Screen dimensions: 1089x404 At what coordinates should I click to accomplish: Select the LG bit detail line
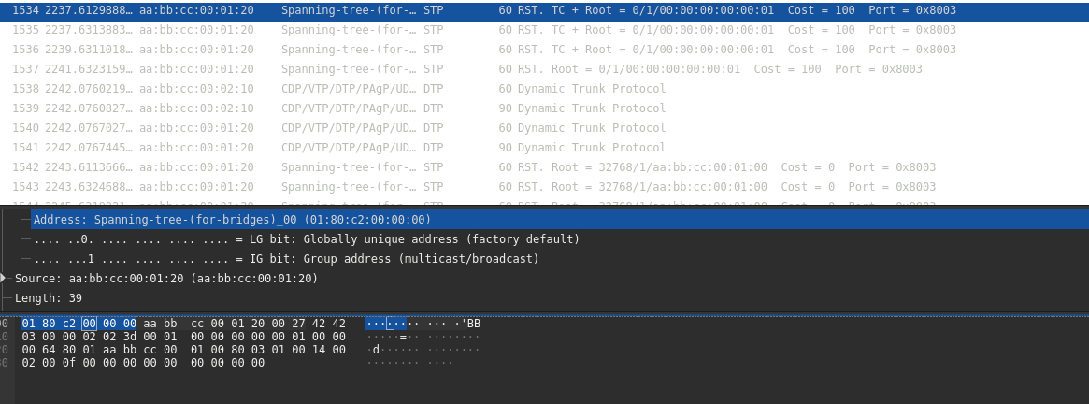307,239
